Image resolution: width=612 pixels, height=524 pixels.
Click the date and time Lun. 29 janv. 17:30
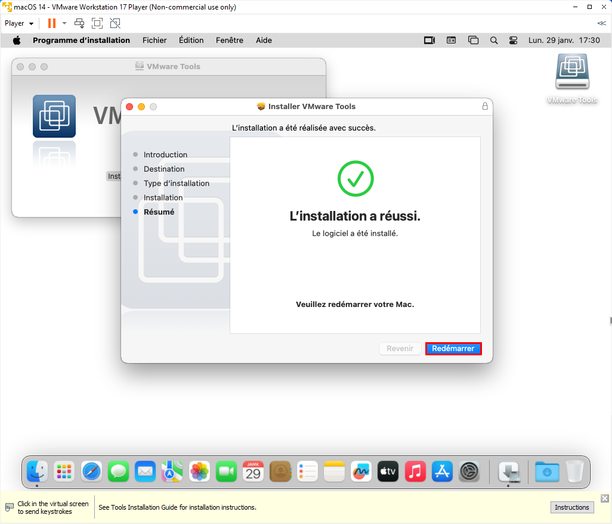pyautogui.click(x=564, y=40)
